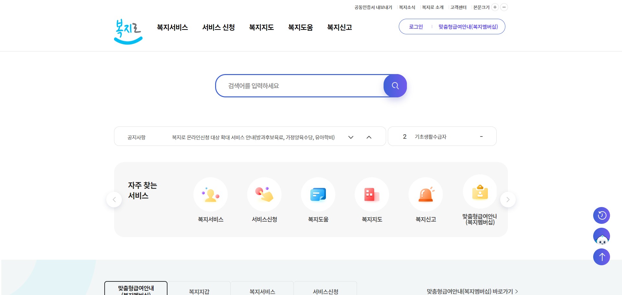622x295 pixels.
Task: Click the 로그인 button
Action: [416, 27]
